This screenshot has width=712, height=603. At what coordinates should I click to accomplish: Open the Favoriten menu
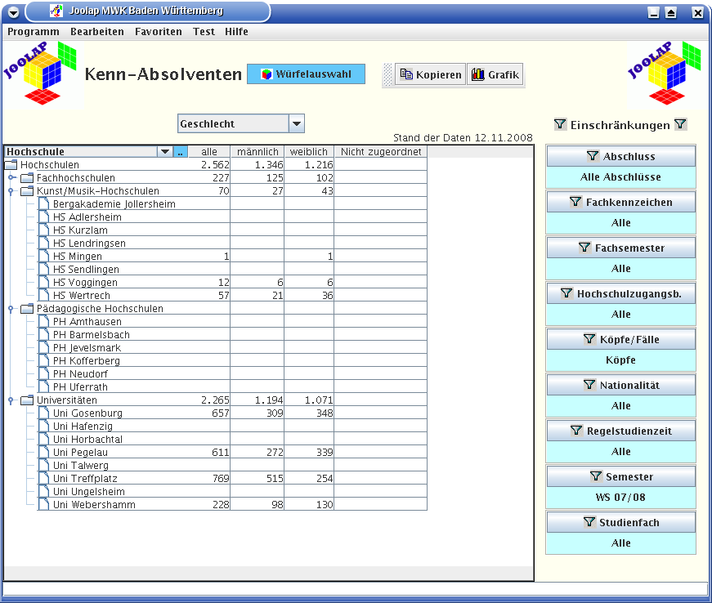(x=159, y=32)
